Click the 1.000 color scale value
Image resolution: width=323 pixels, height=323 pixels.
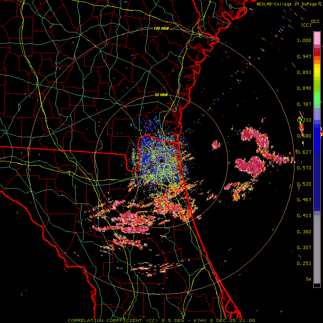304,40
